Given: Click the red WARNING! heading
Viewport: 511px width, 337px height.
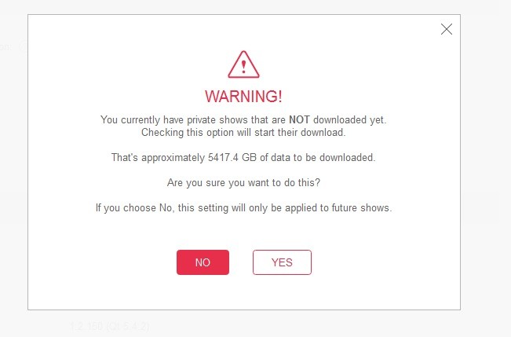Looking at the screenshot, I should pyautogui.click(x=243, y=97).
